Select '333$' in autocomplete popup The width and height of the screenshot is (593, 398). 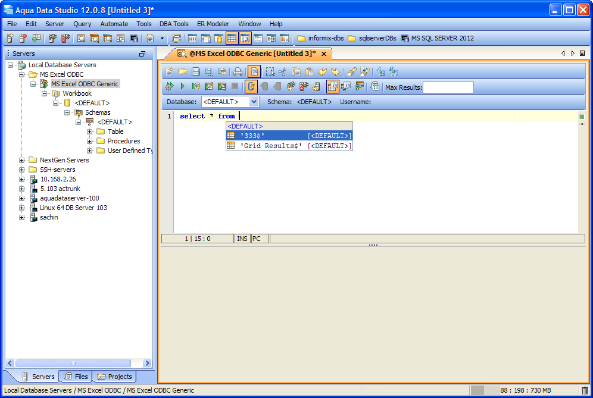[x=289, y=136]
